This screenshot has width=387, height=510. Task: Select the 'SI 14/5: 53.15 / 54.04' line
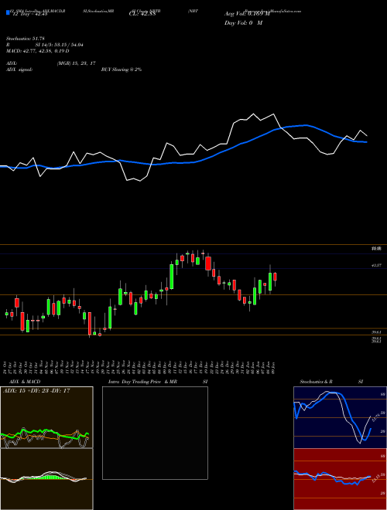(x=60, y=45)
